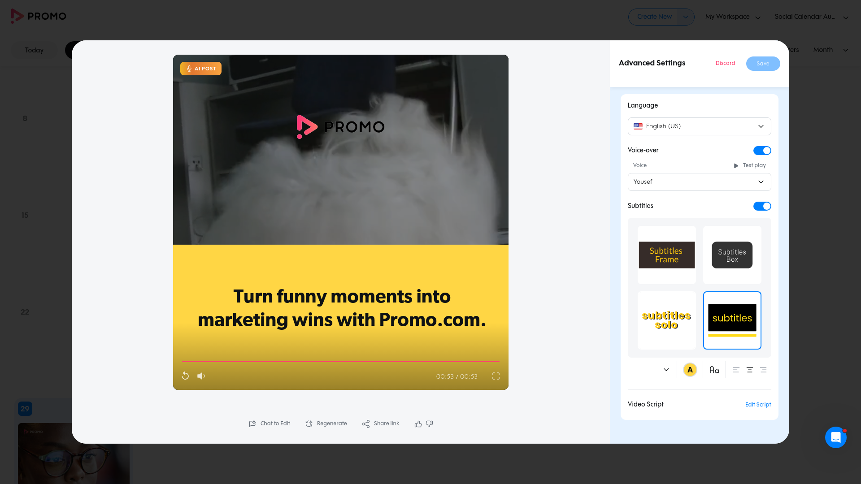Image resolution: width=861 pixels, height=484 pixels.
Task: Align subtitles to the right
Action: [x=763, y=370]
